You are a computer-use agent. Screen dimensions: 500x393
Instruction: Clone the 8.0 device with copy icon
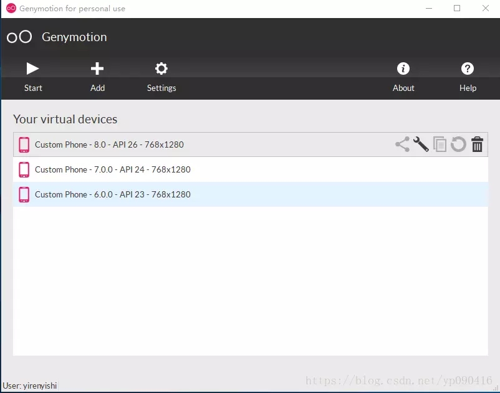(440, 144)
